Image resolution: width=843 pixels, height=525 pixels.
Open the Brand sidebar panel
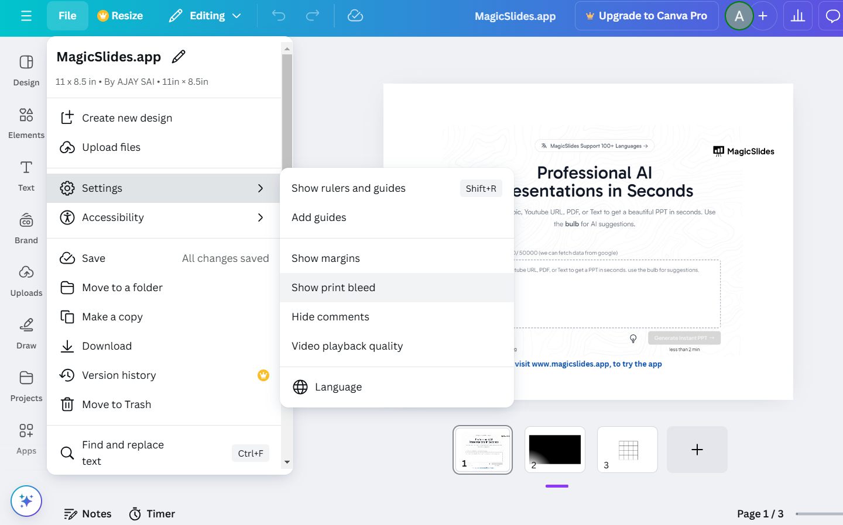point(26,228)
